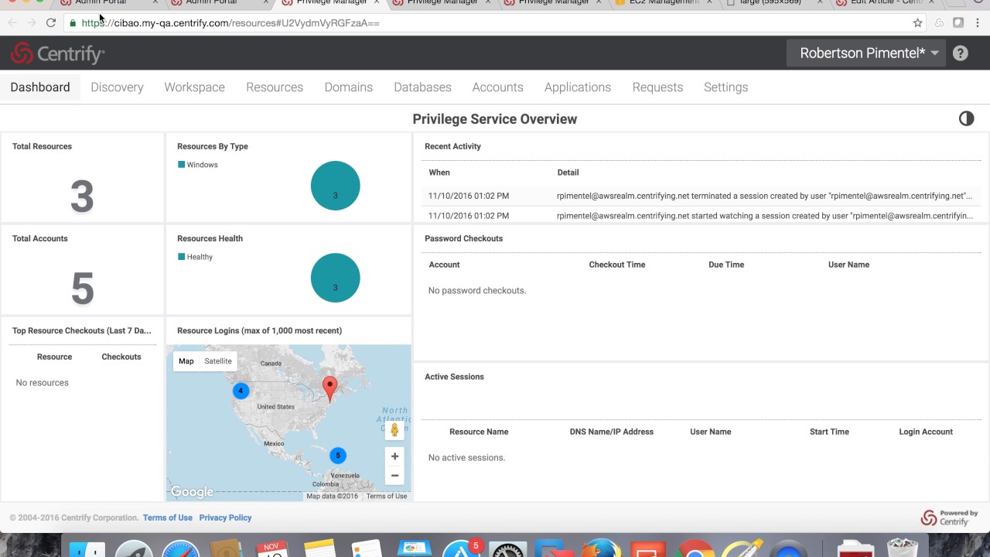Open the Privacy Policy link
990x557 pixels.
(225, 518)
